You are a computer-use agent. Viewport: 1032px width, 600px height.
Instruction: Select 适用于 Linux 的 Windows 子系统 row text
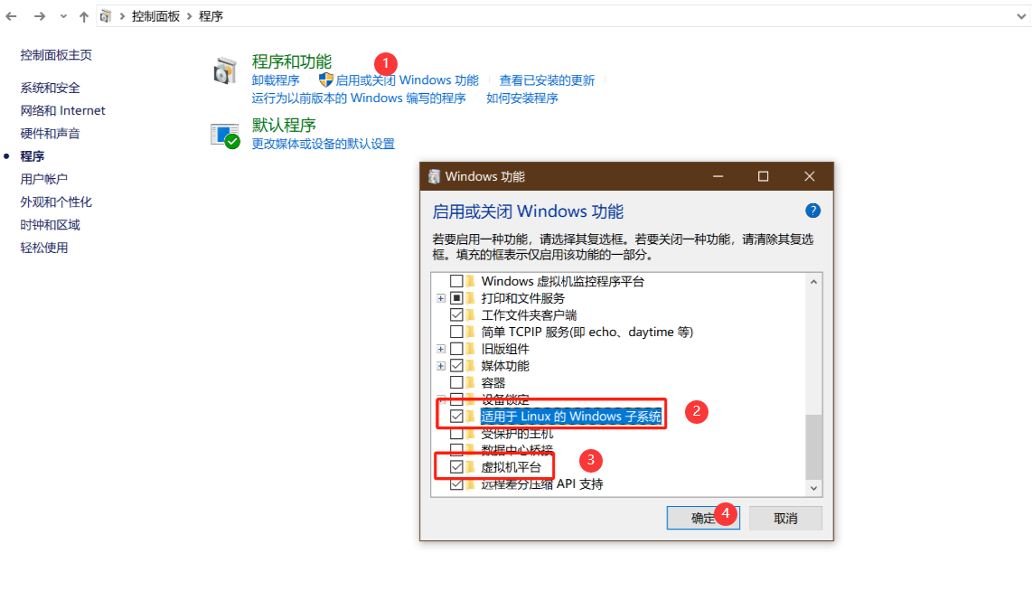[x=570, y=417]
